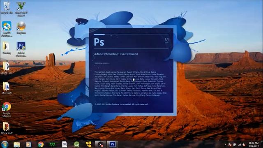Switch to Photoshop in the taskbar
The image size is (263, 148).
pos(113,144)
